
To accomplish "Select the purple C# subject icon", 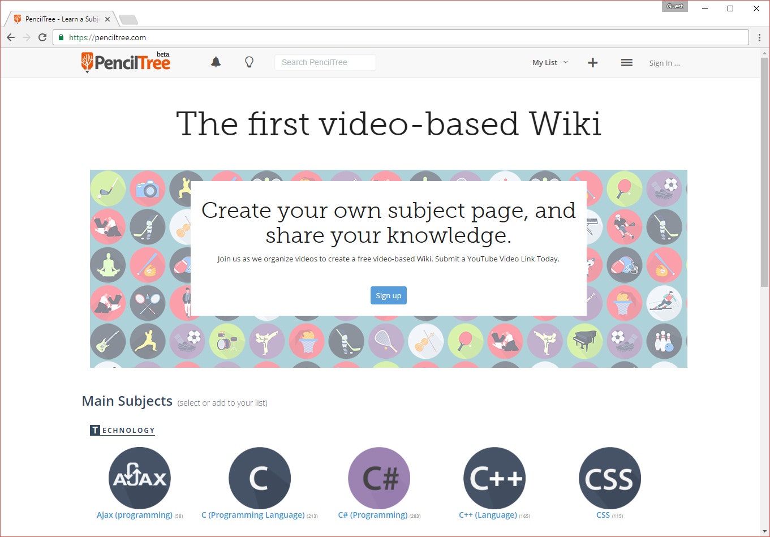I will coord(379,478).
